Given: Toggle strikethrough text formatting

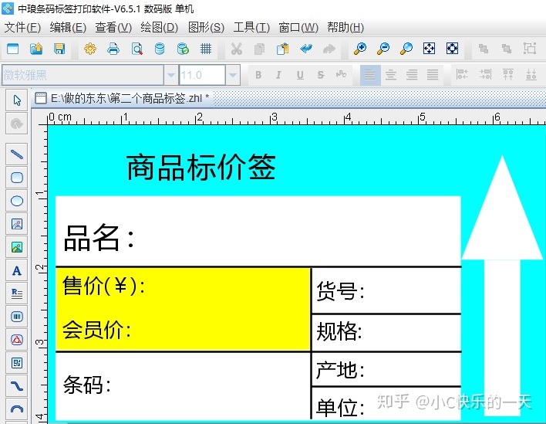Looking at the screenshot, I should 321,75.
